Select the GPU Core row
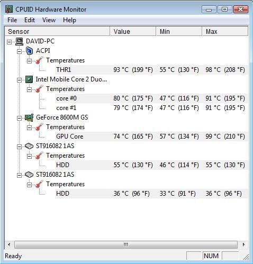This screenshot has width=253, height=264. [151, 136]
